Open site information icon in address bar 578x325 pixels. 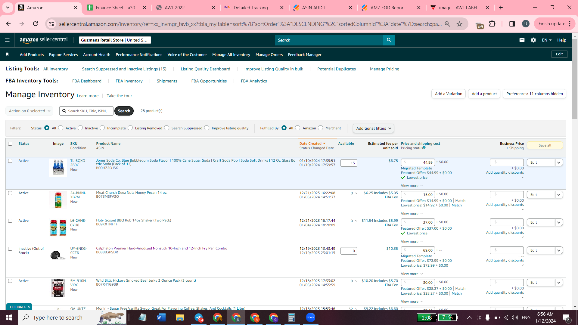[x=52, y=24]
